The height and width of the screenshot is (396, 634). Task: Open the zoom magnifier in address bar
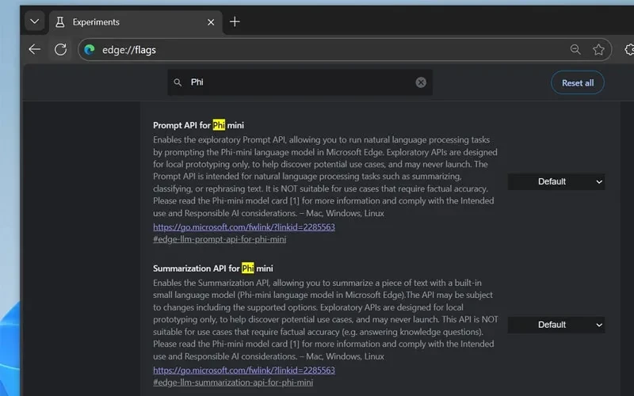[575, 49]
